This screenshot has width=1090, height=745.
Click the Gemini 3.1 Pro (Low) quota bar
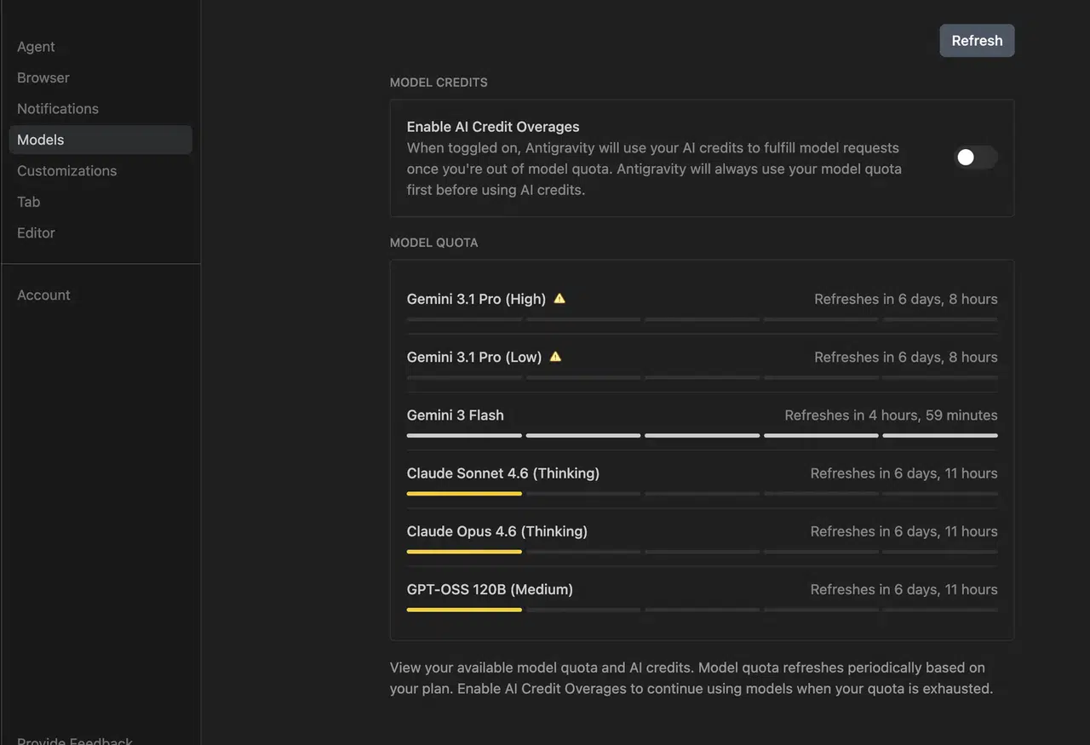coord(702,377)
